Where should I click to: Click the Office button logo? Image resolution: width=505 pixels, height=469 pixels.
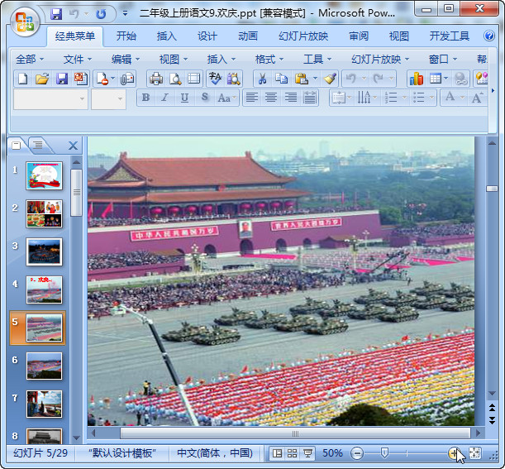point(25,22)
